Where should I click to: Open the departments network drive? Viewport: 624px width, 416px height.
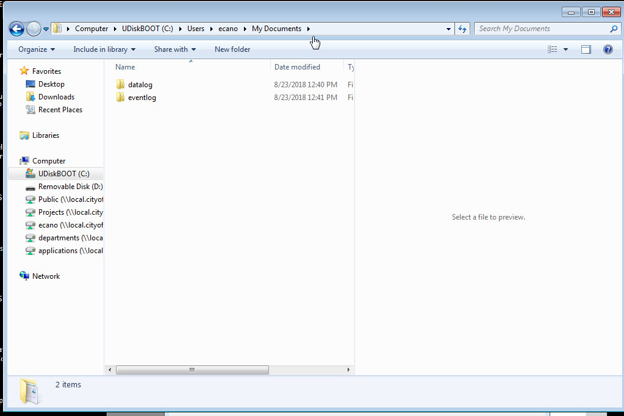click(x=71, y=238)
